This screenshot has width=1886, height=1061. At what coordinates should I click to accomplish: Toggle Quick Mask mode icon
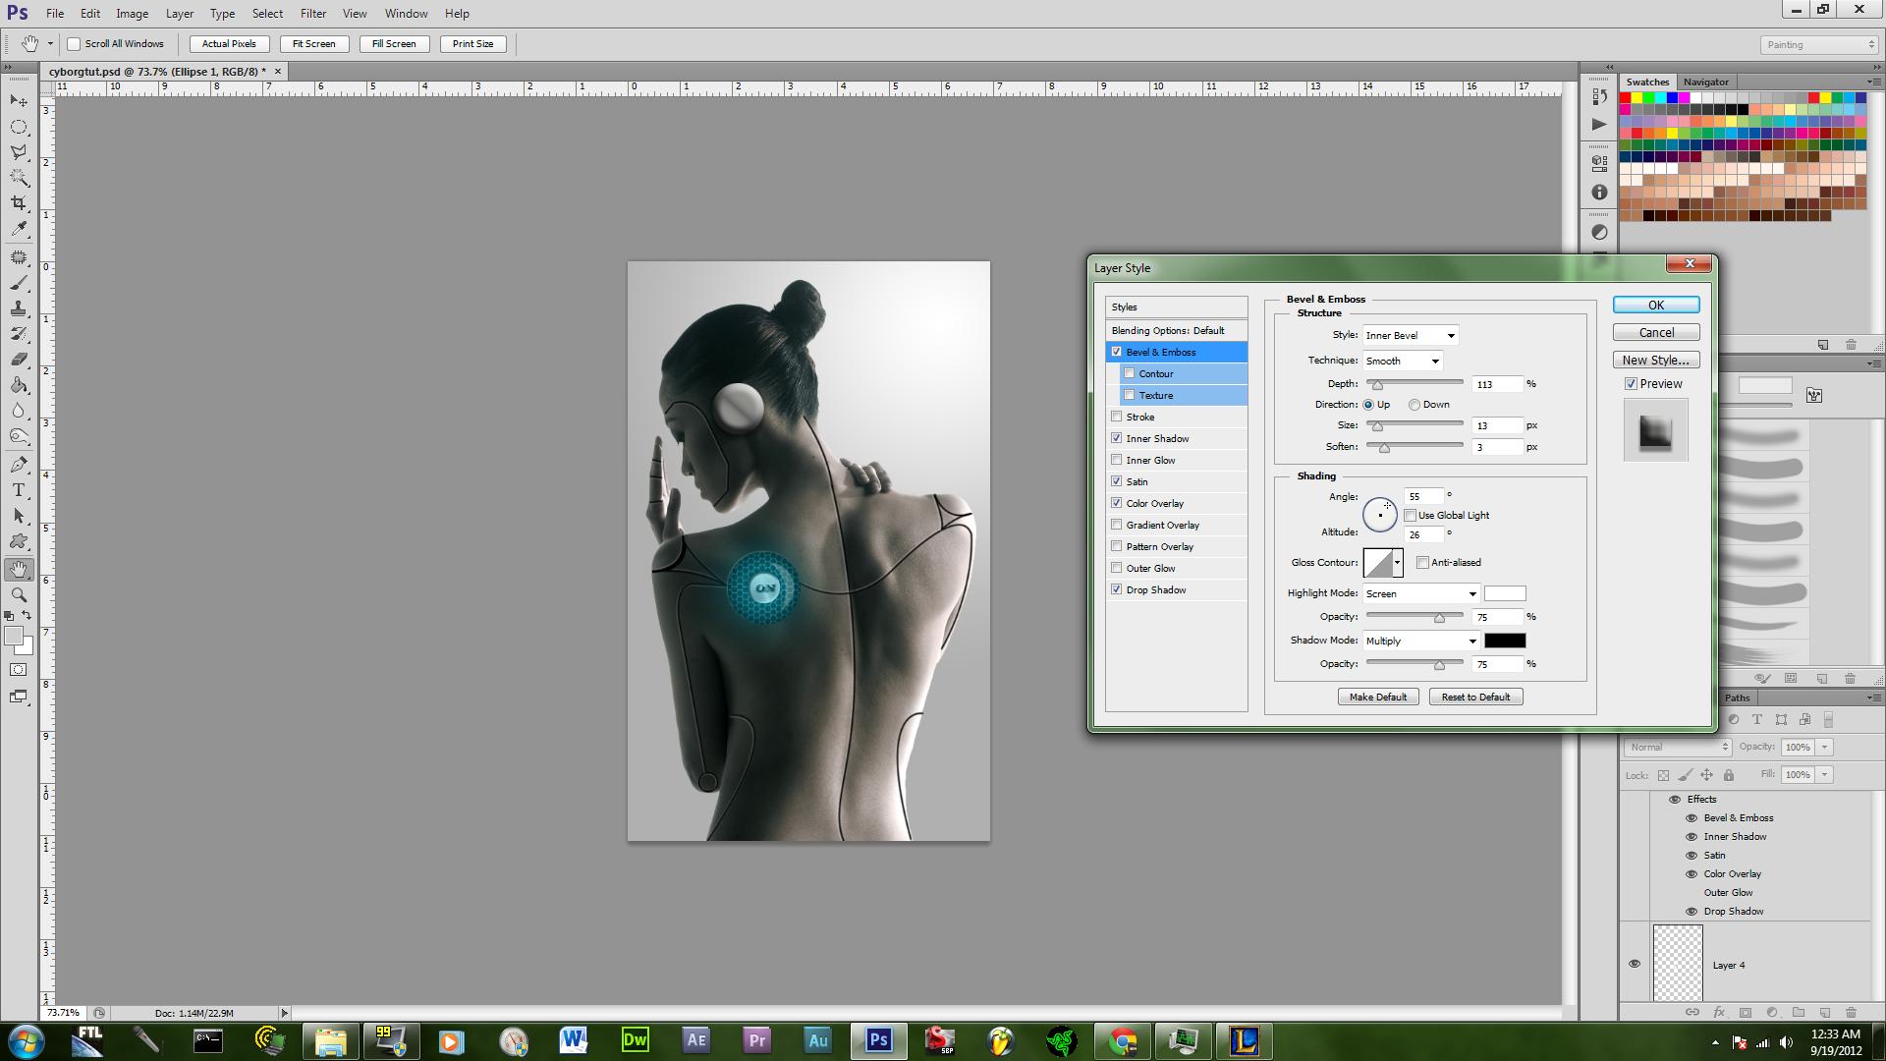click(19, 670)
